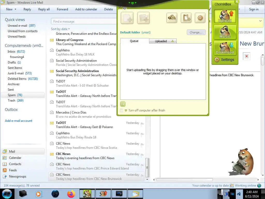Open Unread from contacts quick view
This screenshot has height=199, width=265.
pyautogui.click(x=23, y=31)
